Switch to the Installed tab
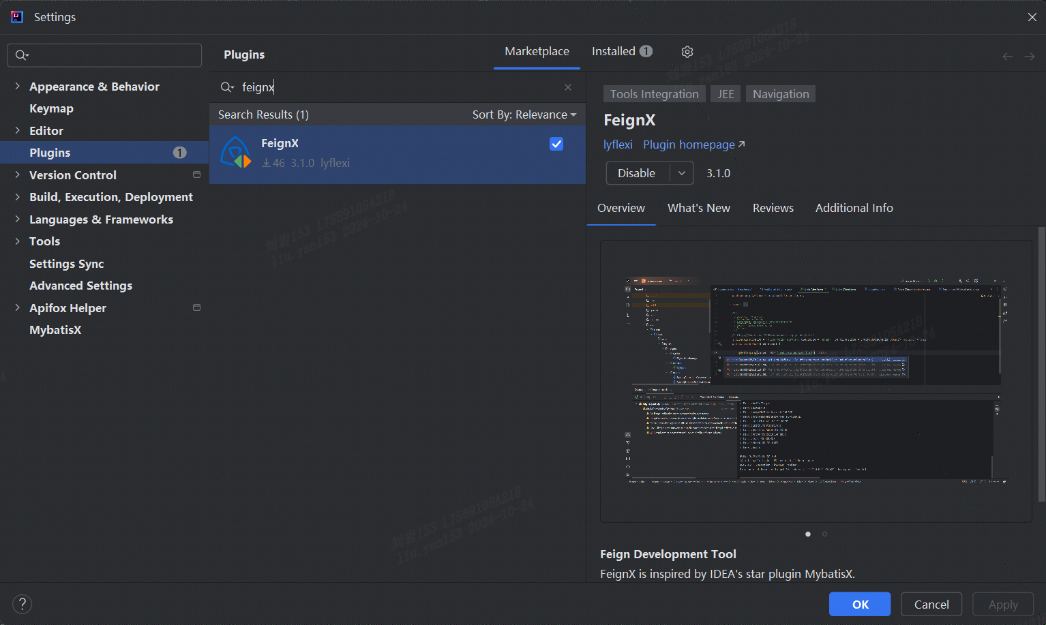 [621, 52]
